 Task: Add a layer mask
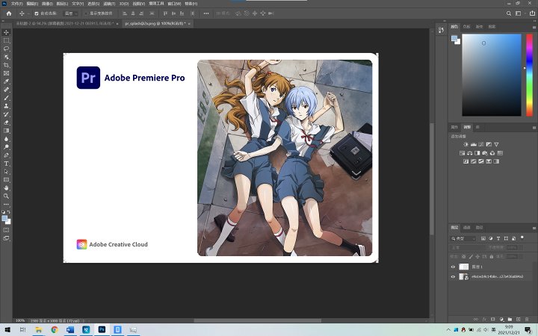click(x=493, y=320)
